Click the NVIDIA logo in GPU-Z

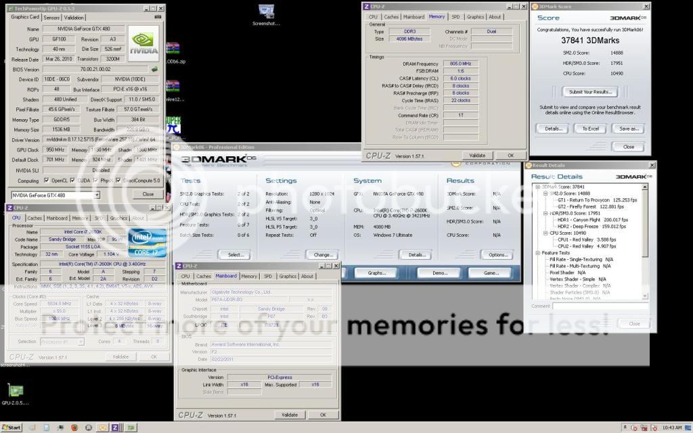[143, 43]
